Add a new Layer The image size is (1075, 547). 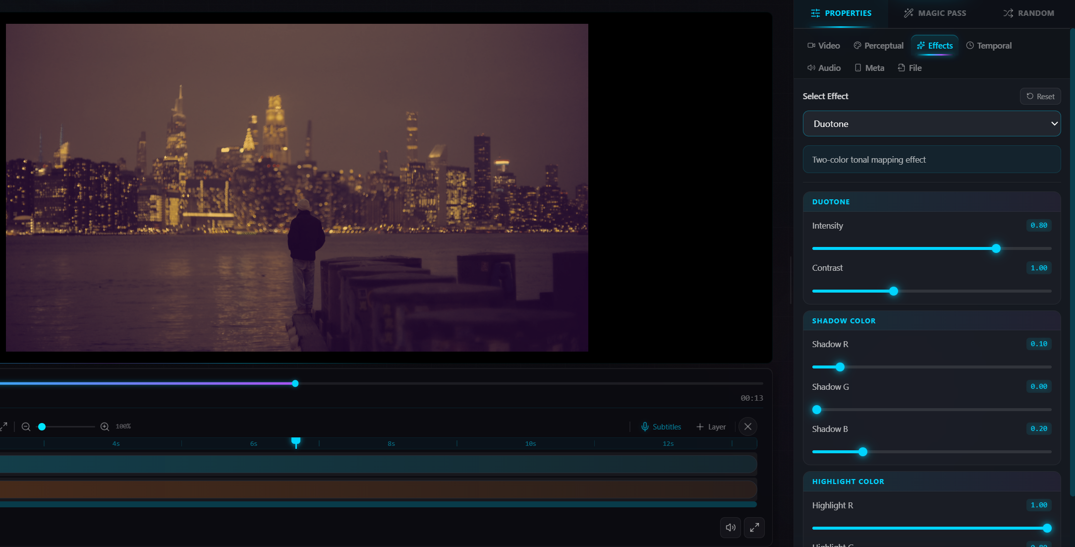711,426
